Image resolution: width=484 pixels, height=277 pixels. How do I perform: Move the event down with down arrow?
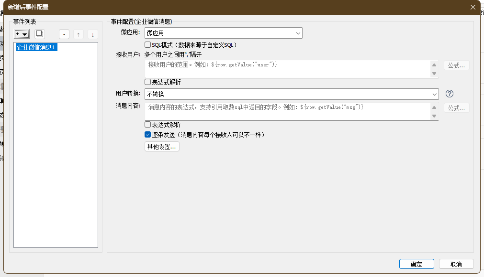[92, 34]
